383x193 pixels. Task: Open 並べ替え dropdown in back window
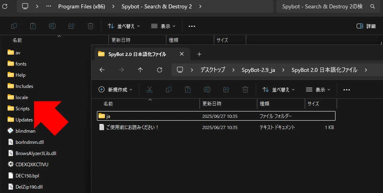124,26
